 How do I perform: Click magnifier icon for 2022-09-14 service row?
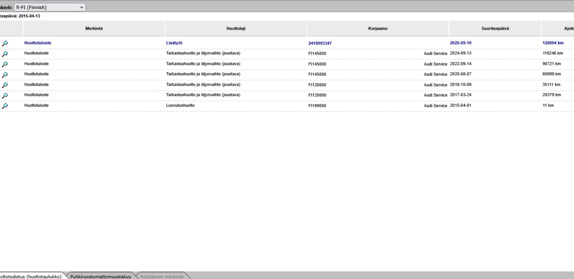5,64
